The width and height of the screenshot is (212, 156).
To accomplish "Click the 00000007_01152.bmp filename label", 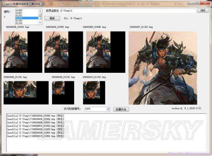I will point(141,27).
